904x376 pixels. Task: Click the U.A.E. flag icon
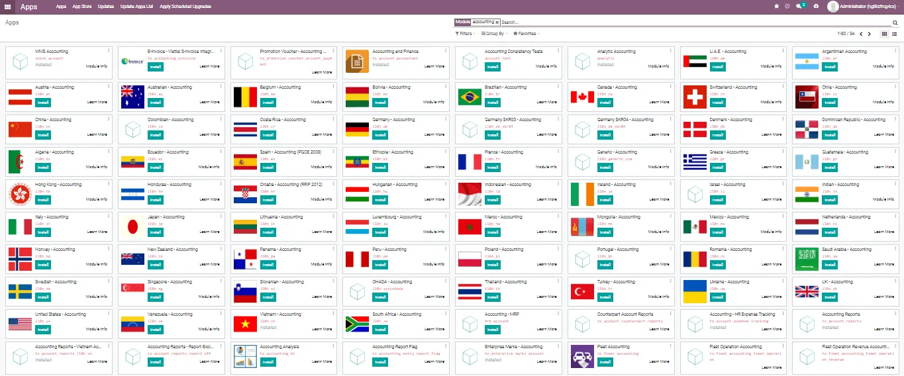pyautogui.click(x=695, y=62)
